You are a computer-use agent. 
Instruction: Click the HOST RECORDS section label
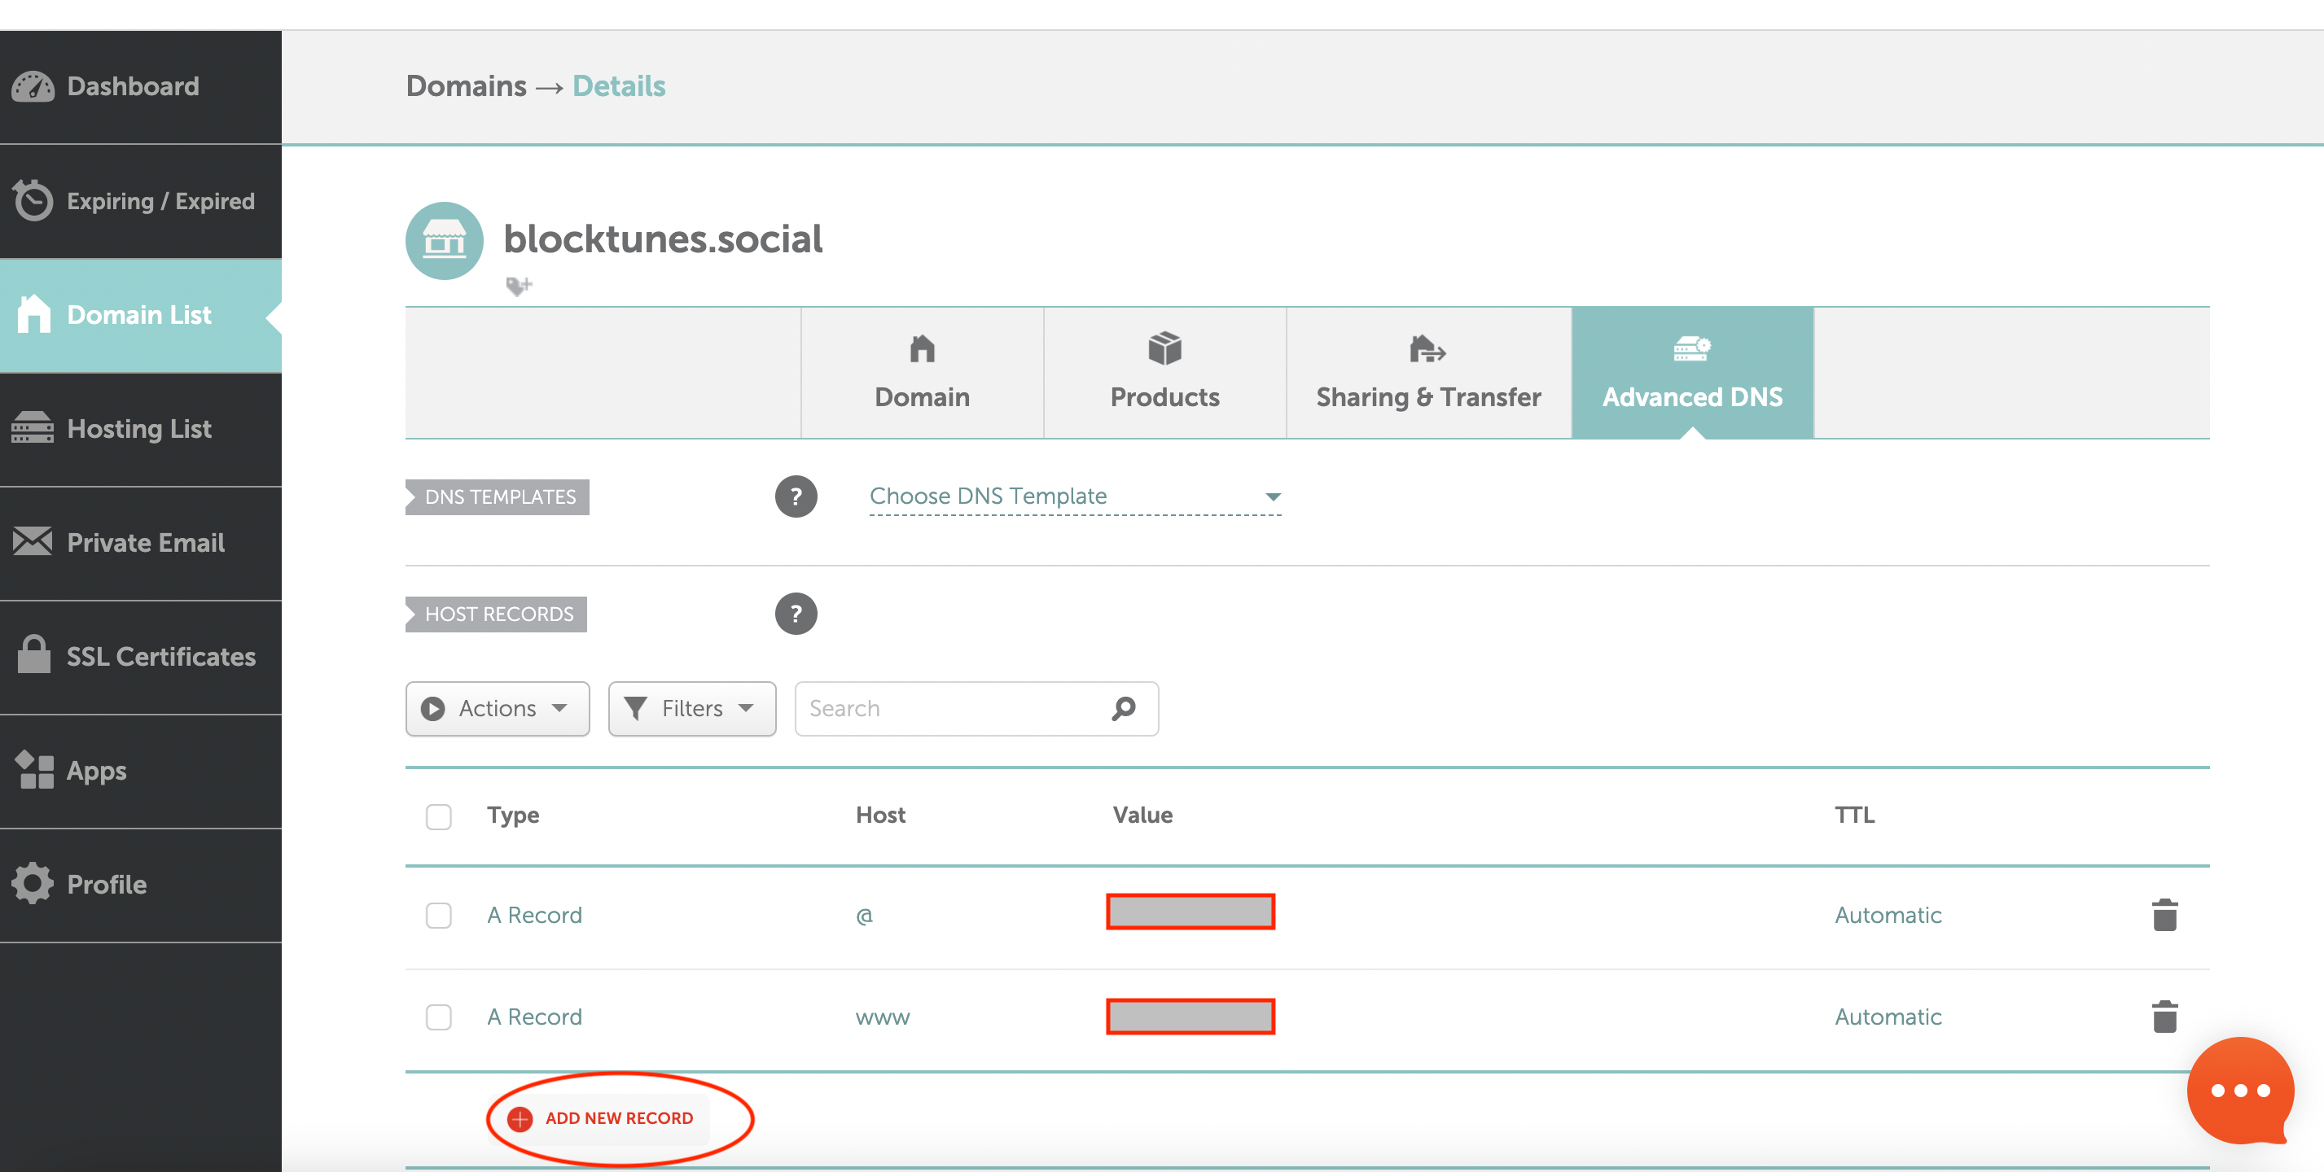(x=496, y=614)
